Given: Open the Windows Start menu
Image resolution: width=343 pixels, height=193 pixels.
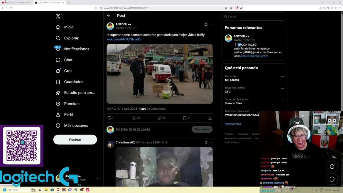Looking at the screenshot, I should pyautogui.click(x=4, y=190).
